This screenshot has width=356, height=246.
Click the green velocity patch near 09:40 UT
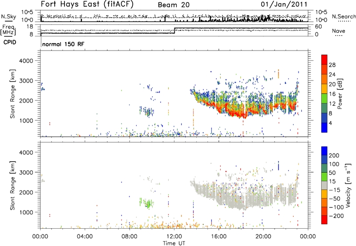click(x=148, y=204)
